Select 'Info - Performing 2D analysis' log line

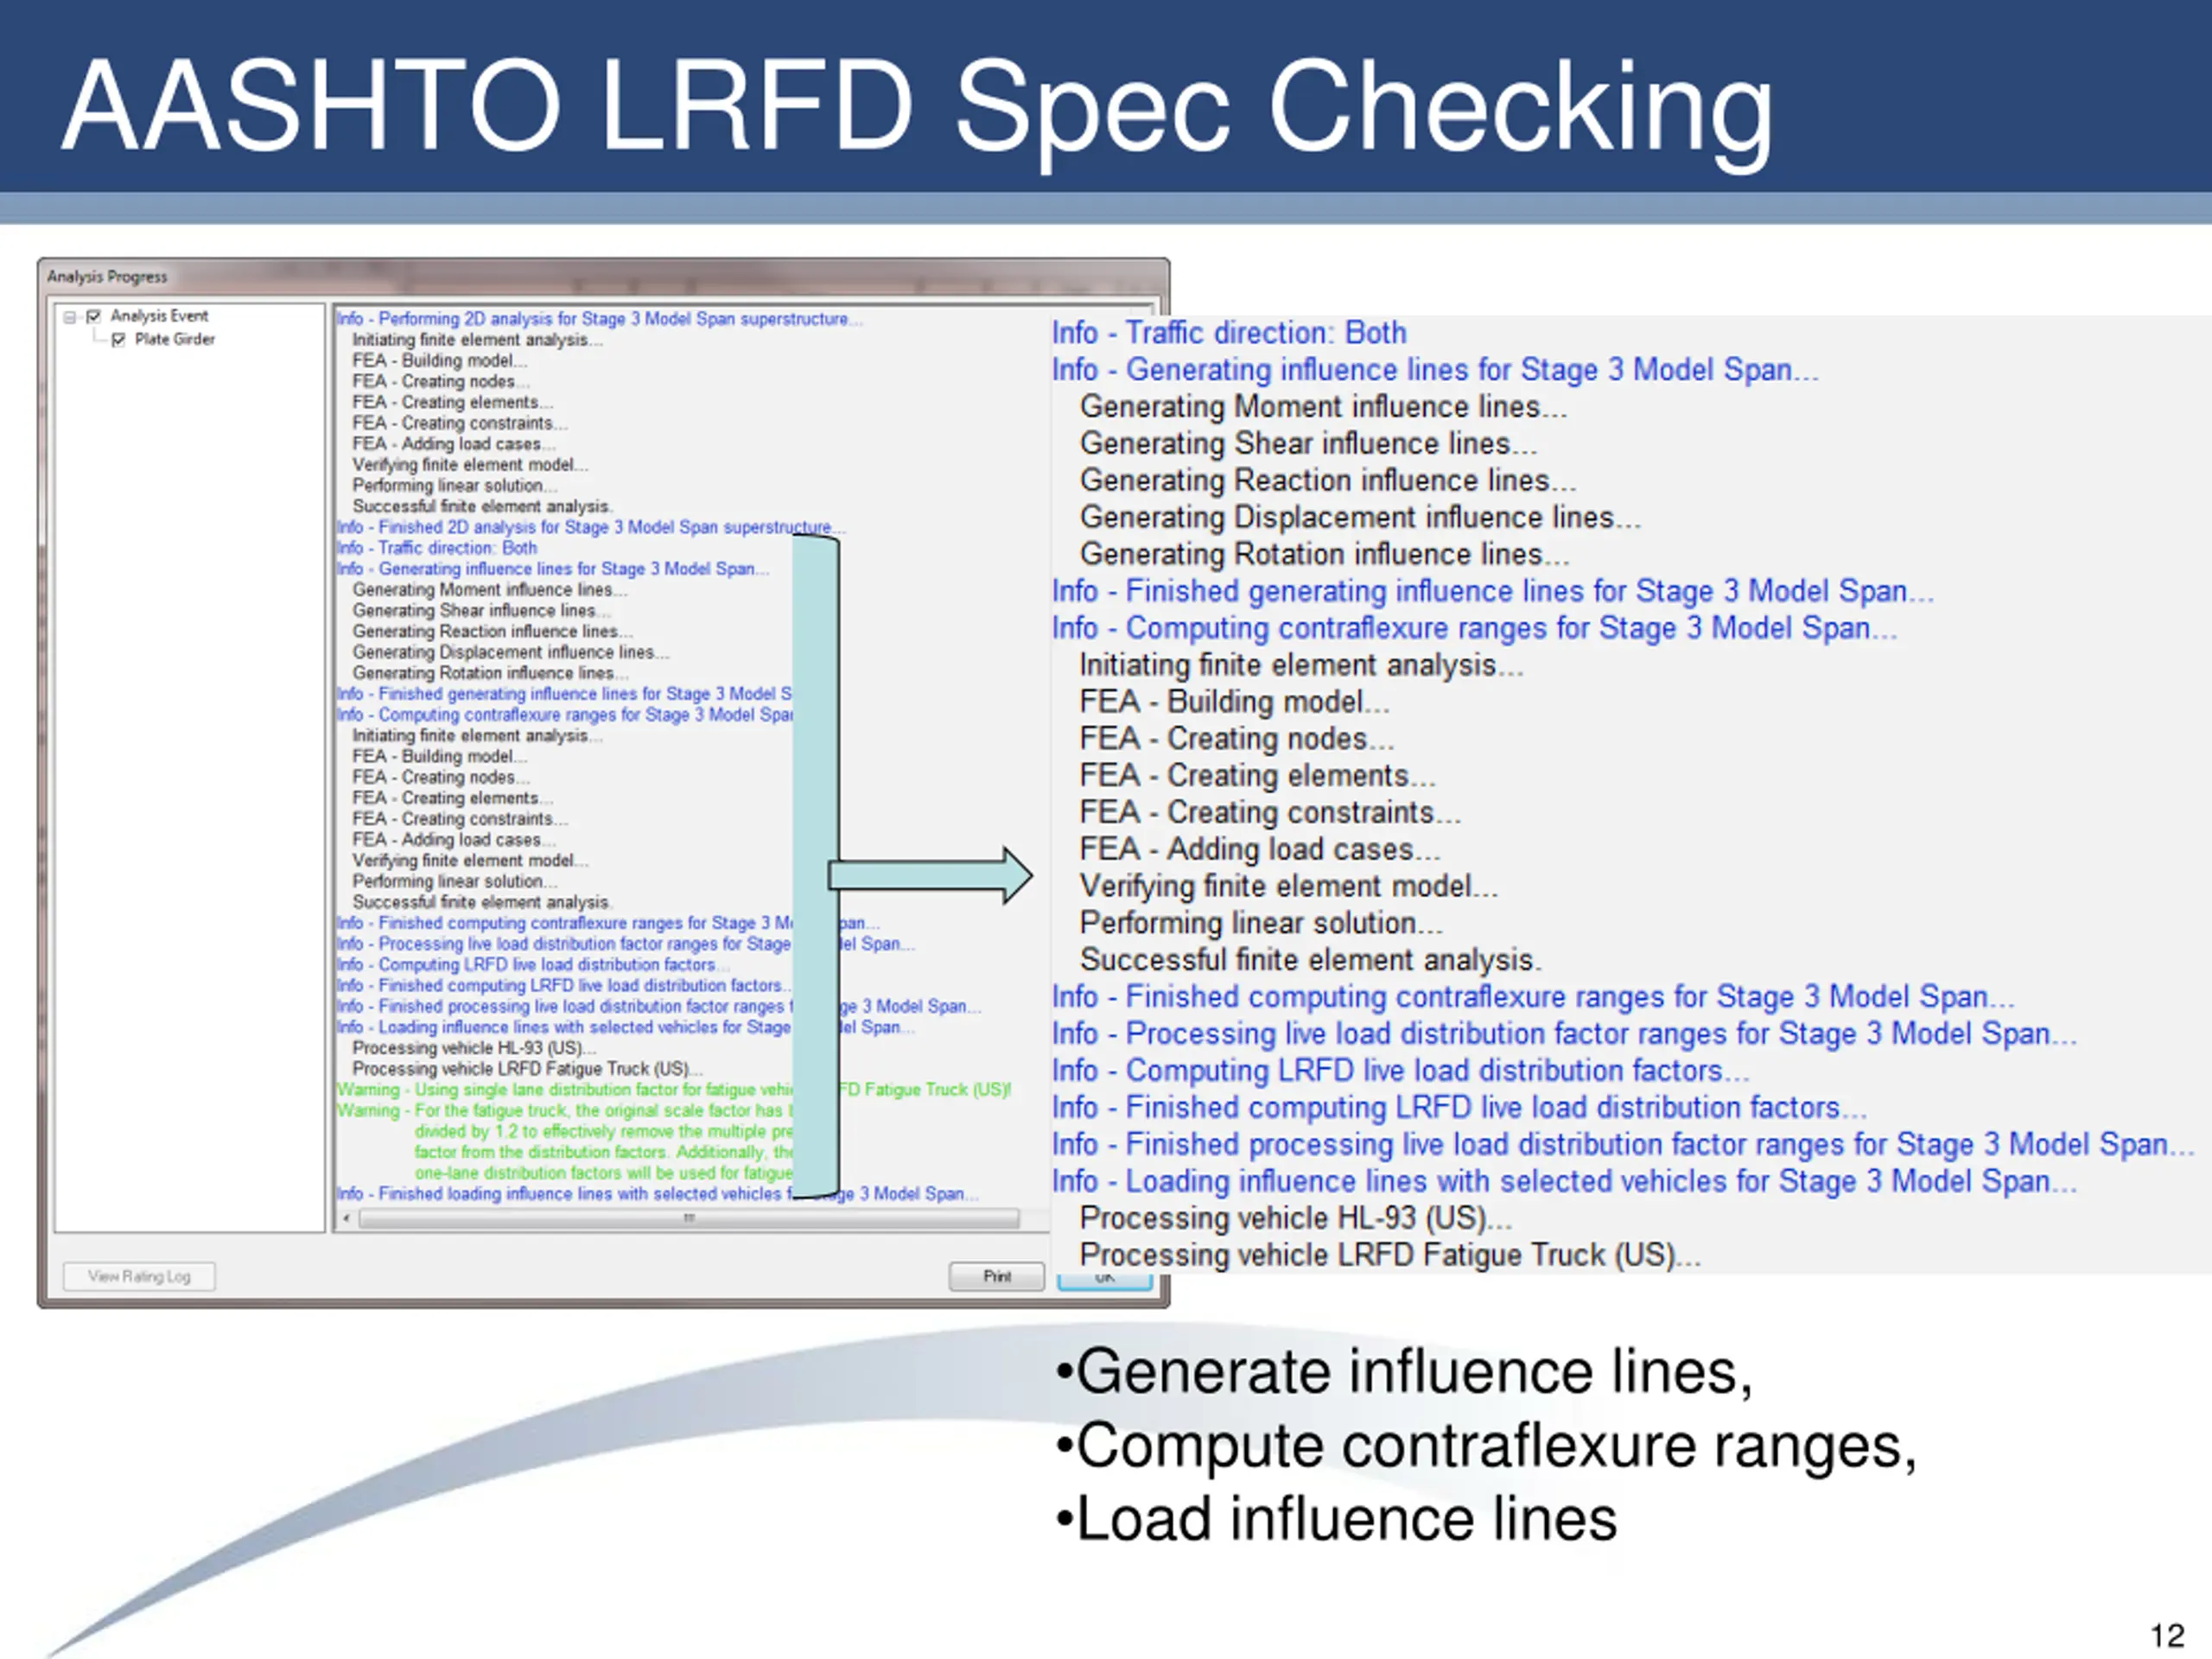tap(600, 319)
